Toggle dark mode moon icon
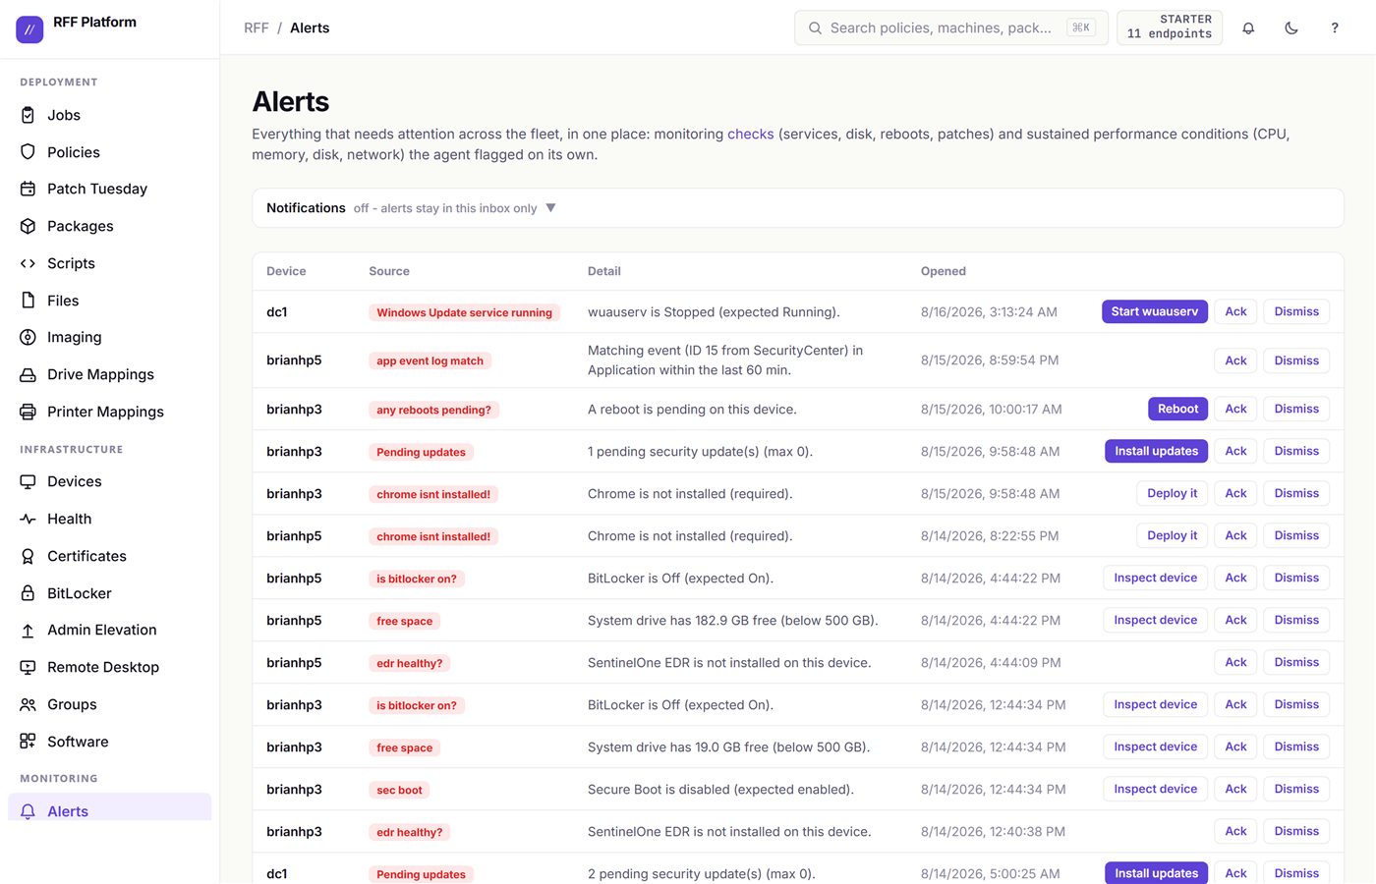 click(1291, 28)
